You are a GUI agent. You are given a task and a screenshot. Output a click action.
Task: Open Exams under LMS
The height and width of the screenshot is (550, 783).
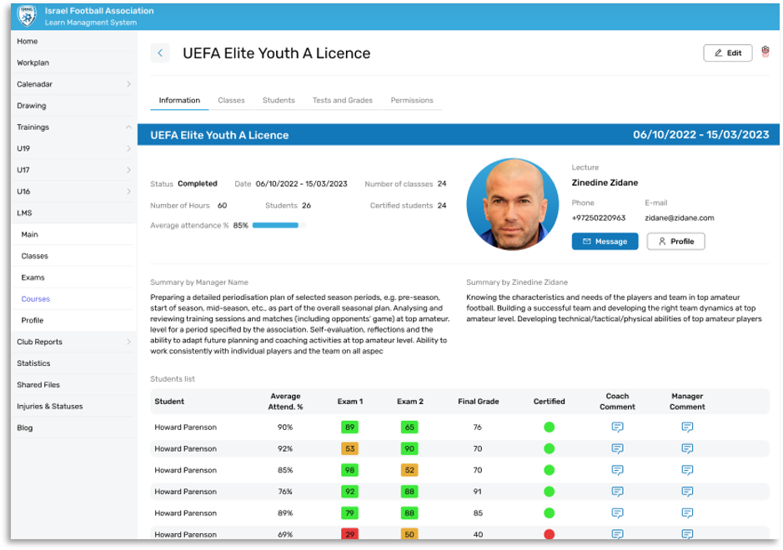(33, 277)
